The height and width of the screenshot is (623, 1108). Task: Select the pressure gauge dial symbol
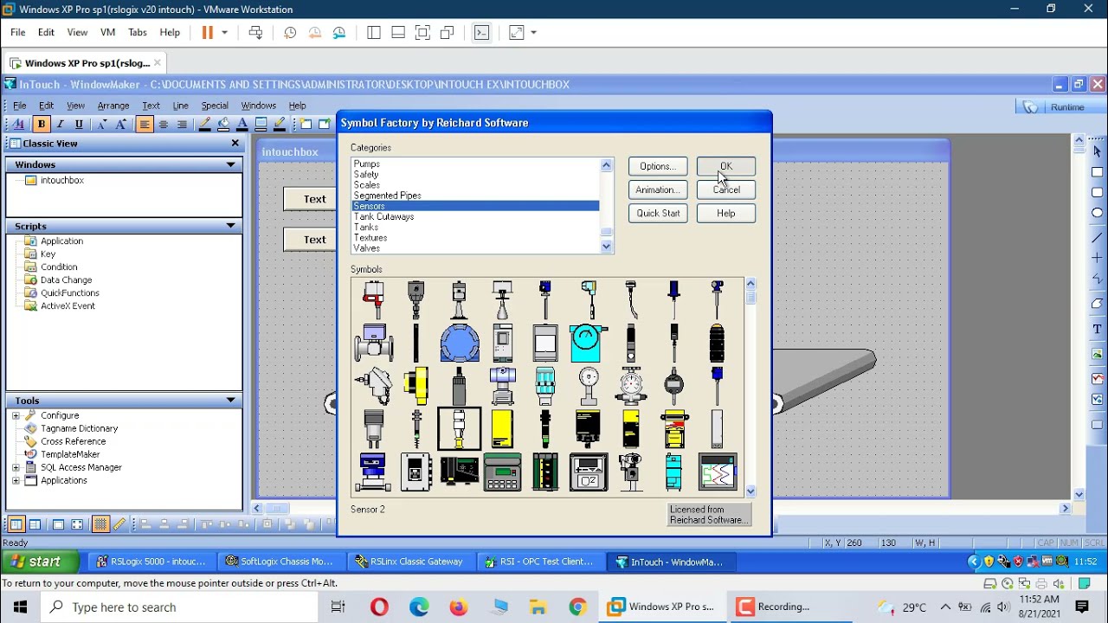click(x=589, y=386)
